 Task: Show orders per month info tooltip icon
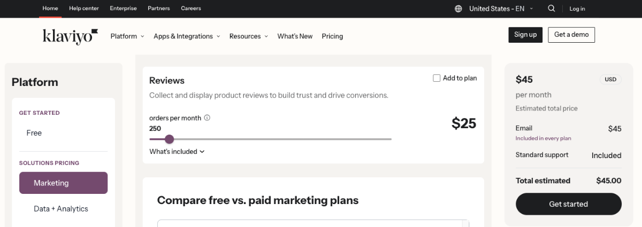point(207,118)
